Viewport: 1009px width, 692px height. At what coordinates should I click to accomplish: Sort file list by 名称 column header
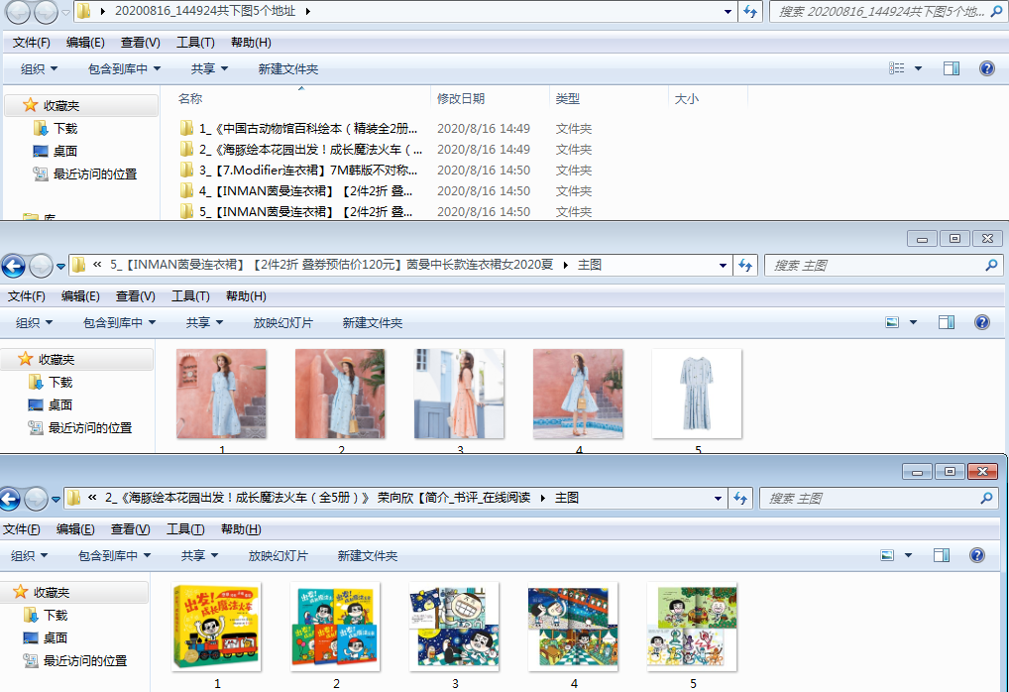(300, 98)
